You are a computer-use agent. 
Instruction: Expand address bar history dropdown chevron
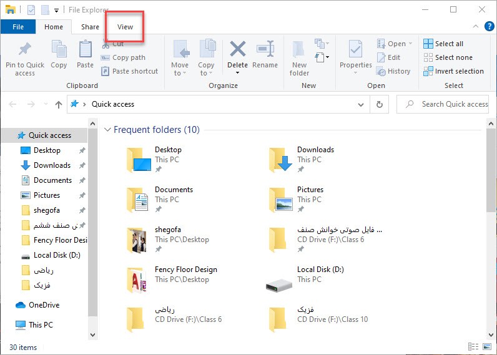pos(361,105)
